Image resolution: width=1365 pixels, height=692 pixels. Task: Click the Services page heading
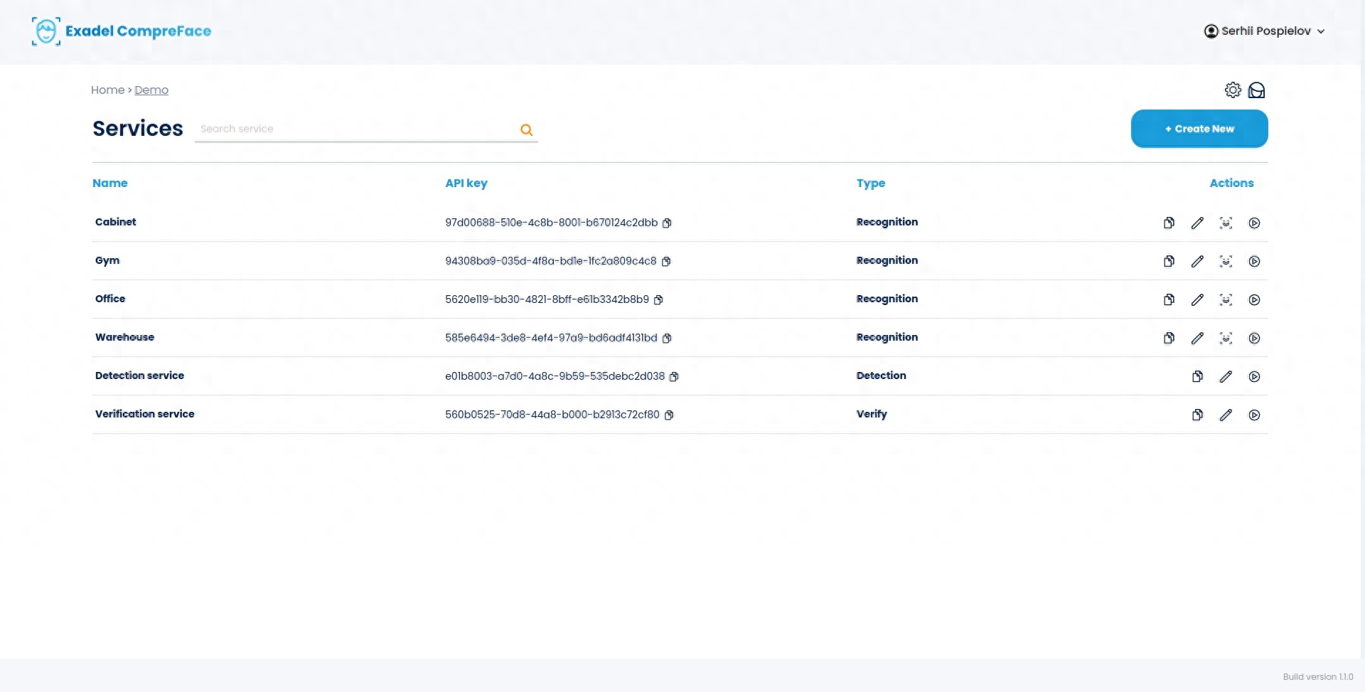pyautogui.click(x=138, y=129)
